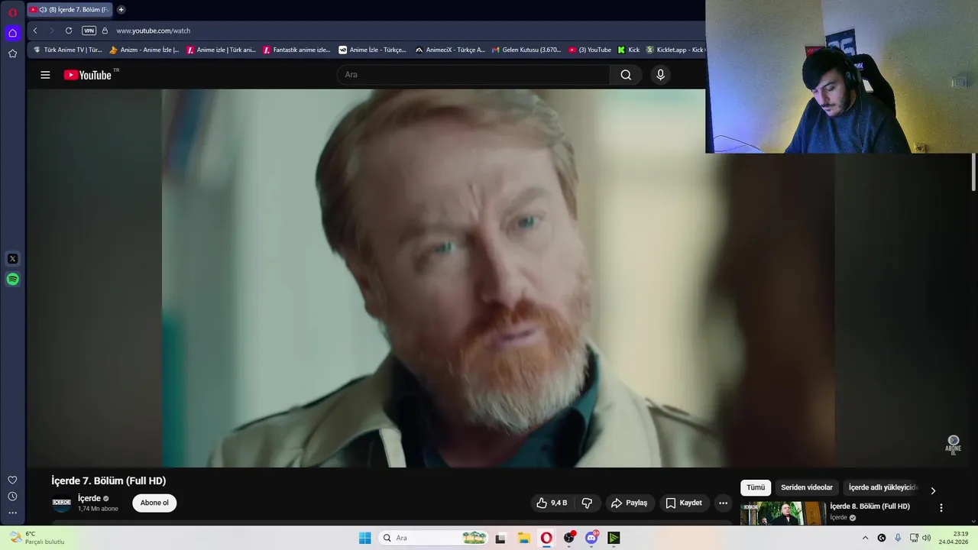Open Discord from the taskbar

point(591,538)
